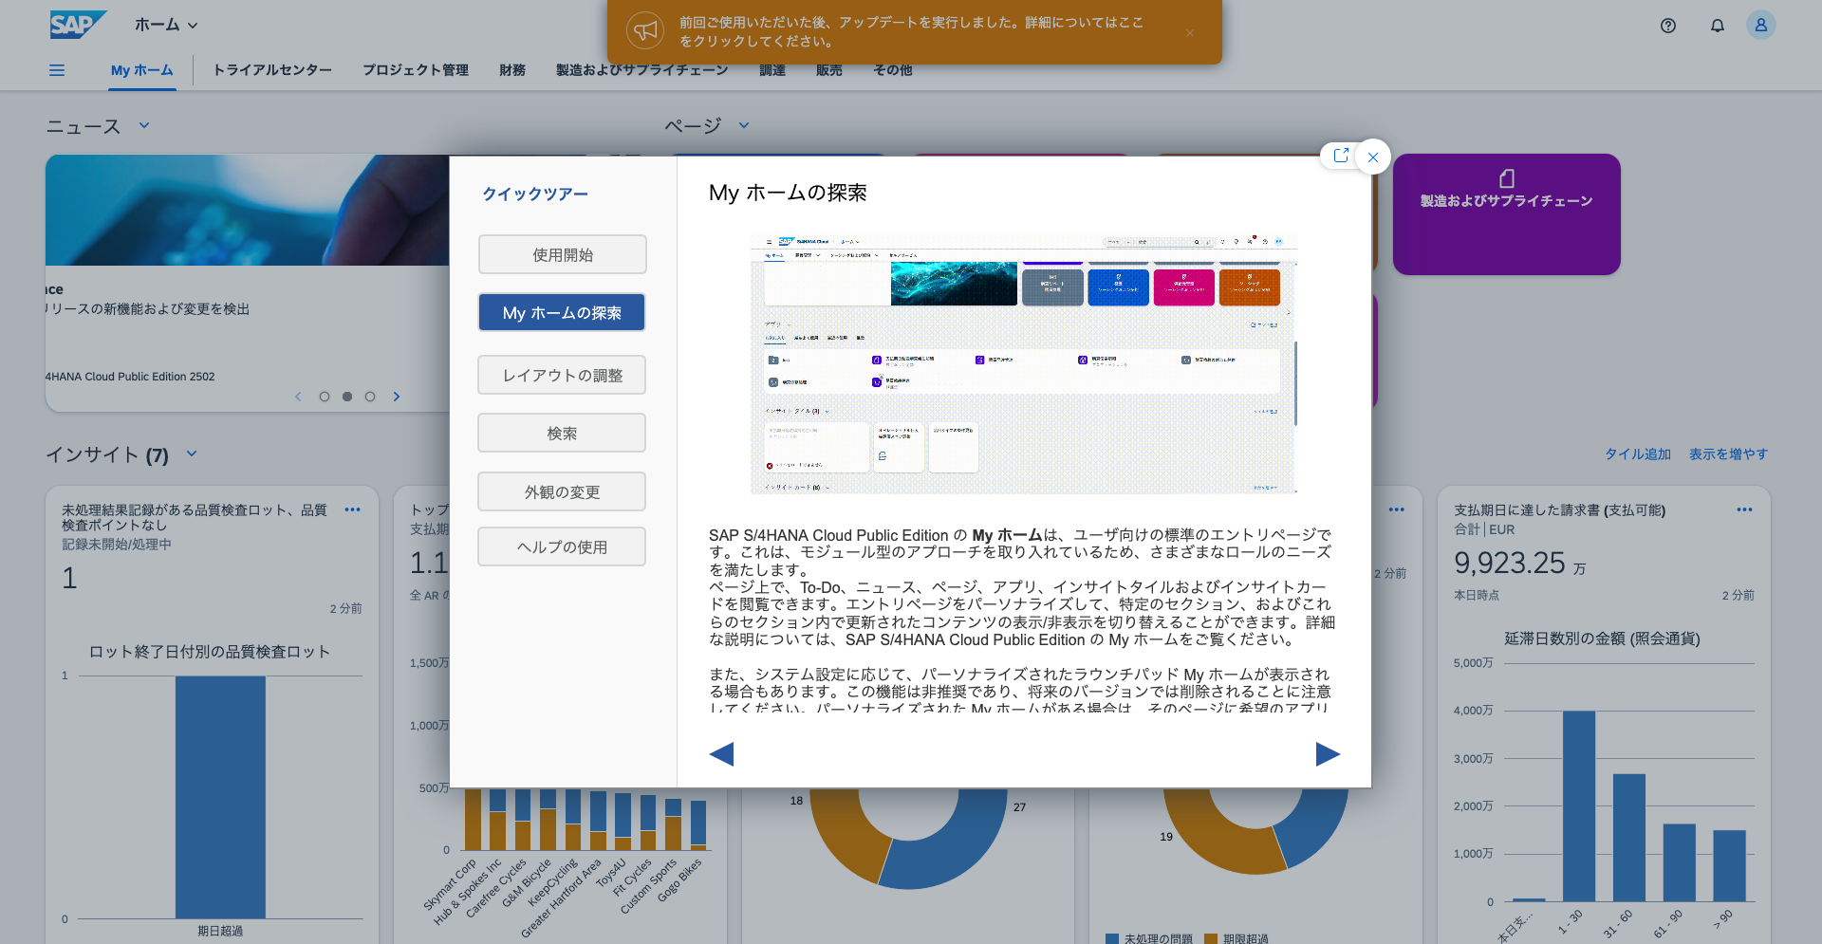Viewport: 1822px width, 944px height.
Task: Expand the ページ section dropdown
Action: 744,125
